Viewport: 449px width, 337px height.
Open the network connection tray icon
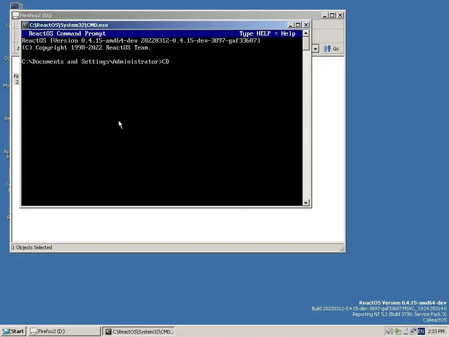click(413, 331)
